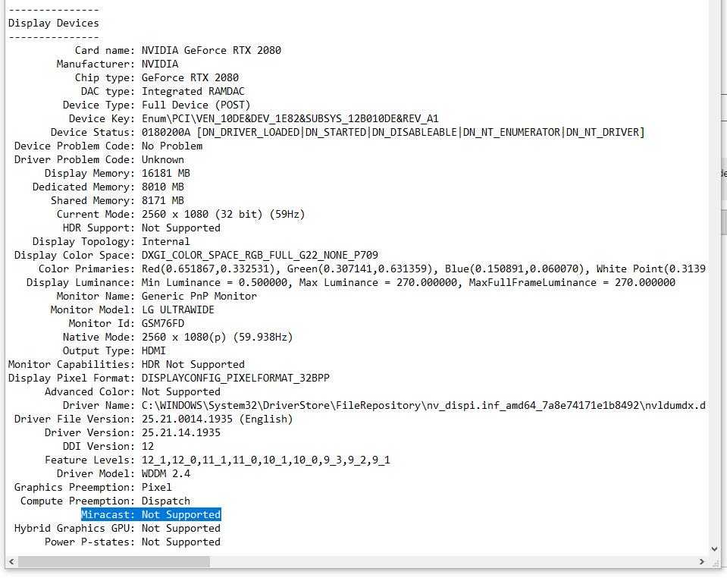The width and height of the screenshot is (727, 578).
Task: Click Output Type value HDMI
Action: point(153,350)
